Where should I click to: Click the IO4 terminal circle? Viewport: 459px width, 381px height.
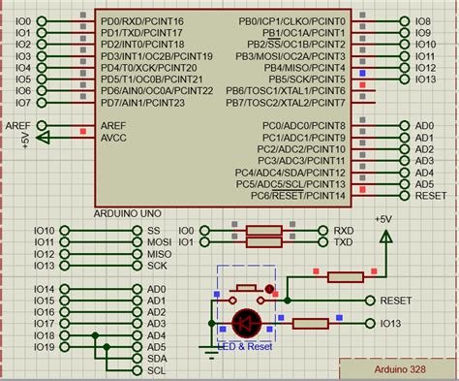point(42,68)
